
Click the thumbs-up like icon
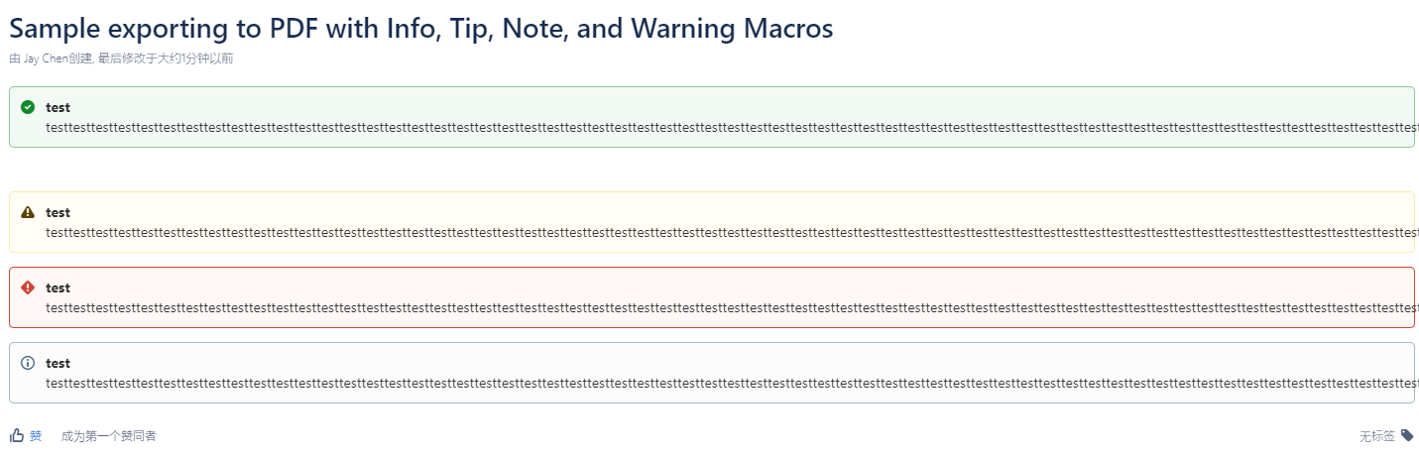[x=17, y=435]
